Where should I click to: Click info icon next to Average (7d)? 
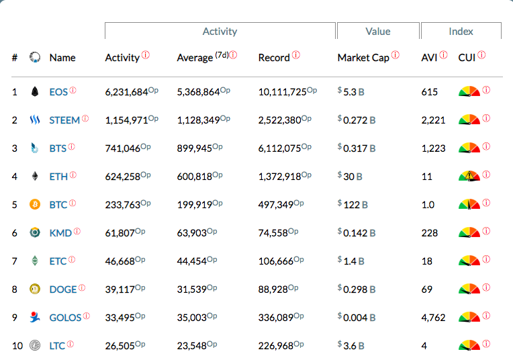pos(233,54)
